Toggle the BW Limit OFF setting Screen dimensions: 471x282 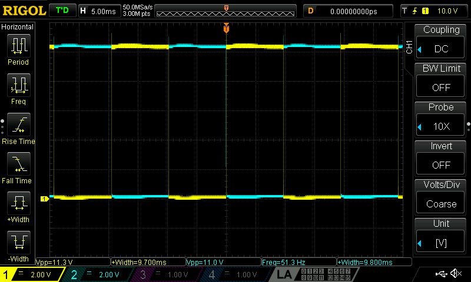pos(440,87)
